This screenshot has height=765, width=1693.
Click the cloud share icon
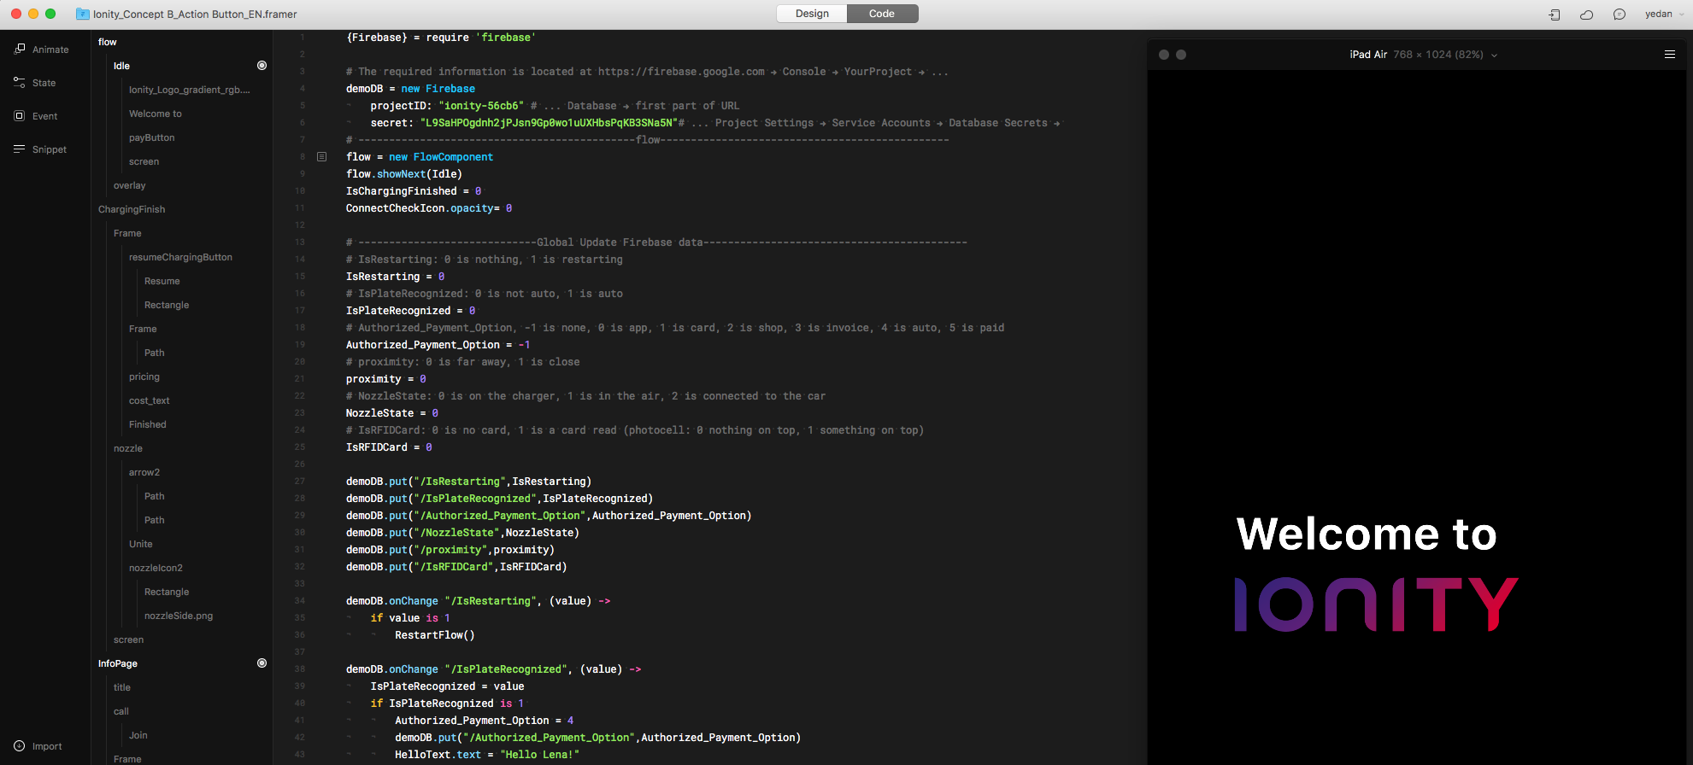click(1587, 15)
